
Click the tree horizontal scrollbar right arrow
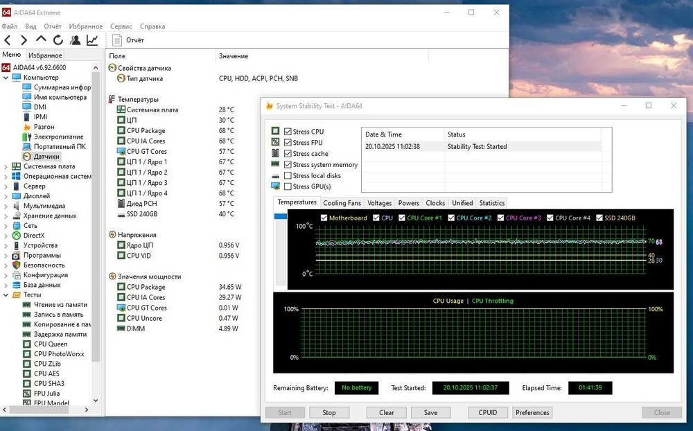point(87,410)
